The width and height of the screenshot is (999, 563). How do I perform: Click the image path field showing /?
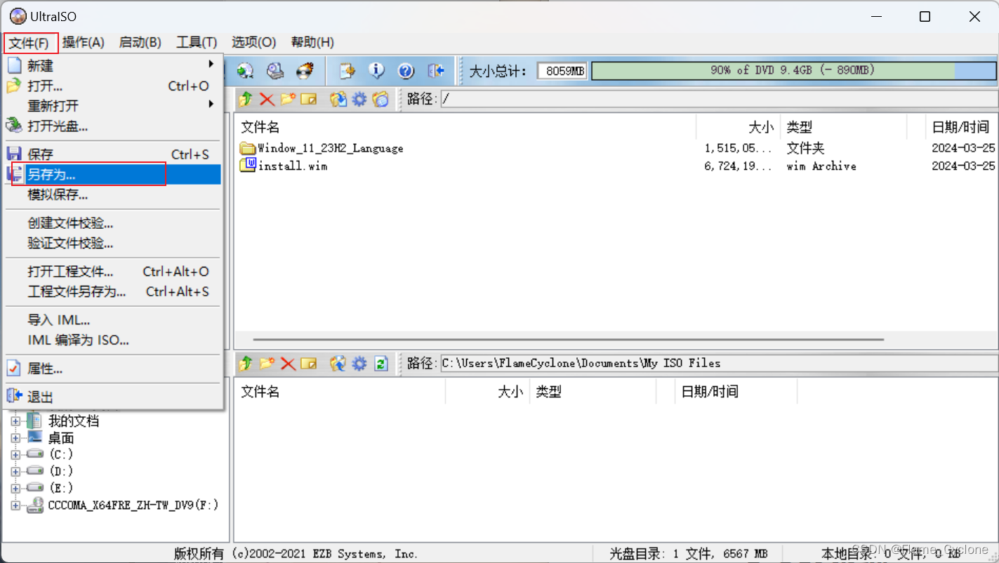718,99
